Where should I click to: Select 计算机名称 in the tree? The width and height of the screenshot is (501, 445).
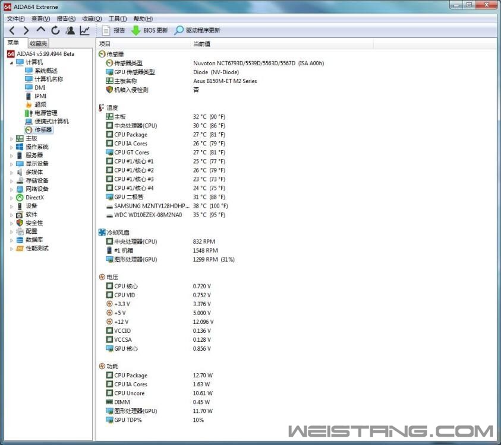(x=49, y=79)
